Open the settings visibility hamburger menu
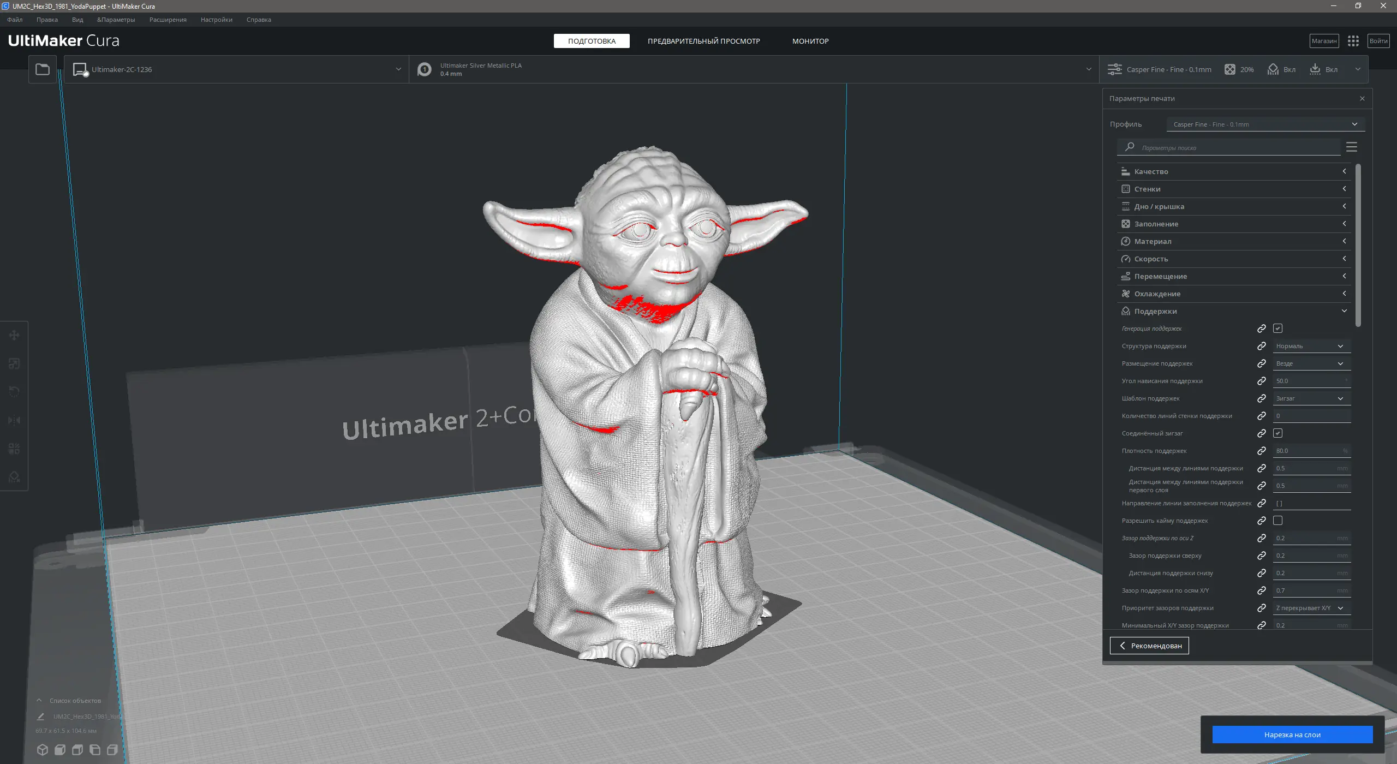1397x764 pixels. [x=1351, y=147]
